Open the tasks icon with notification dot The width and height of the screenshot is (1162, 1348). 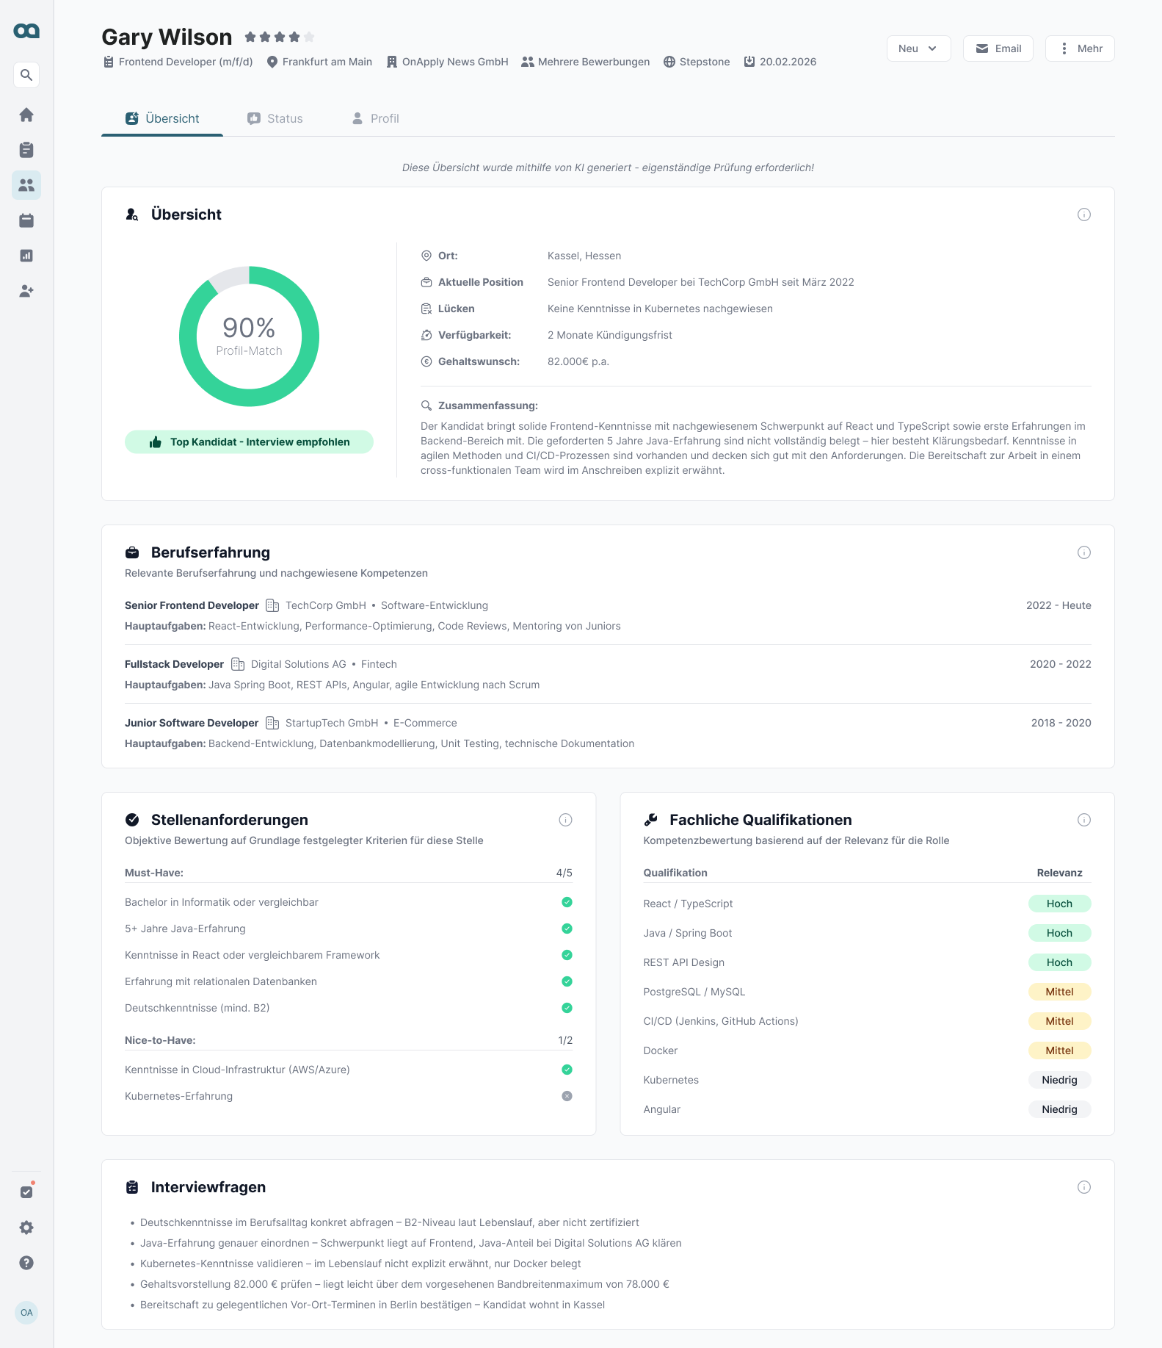click(x=26, y=1192)
